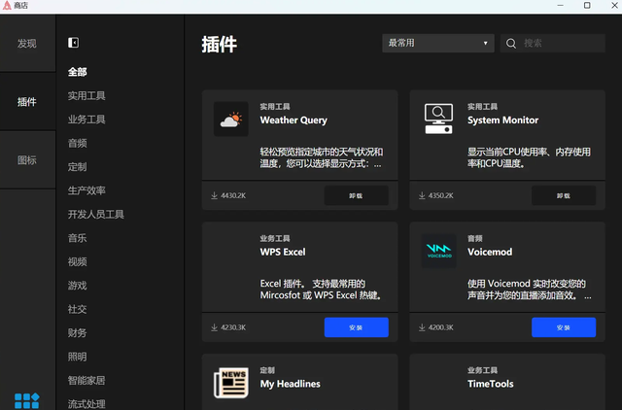Click WPS Excel description text
The height and width of the screenshot is (410, 622).
coord(321,290)
